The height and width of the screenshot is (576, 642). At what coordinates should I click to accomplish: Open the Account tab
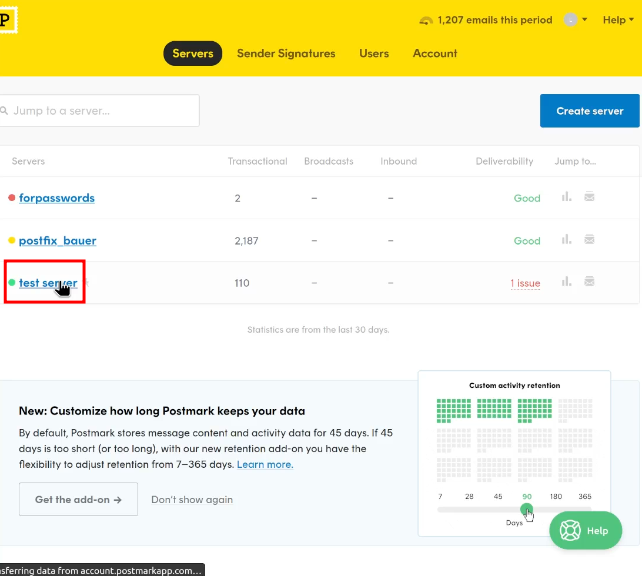click(x=435, y=53)
